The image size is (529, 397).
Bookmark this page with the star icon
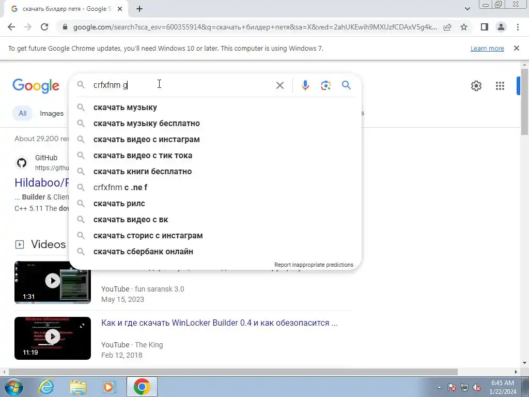click(x=464, y=27)
